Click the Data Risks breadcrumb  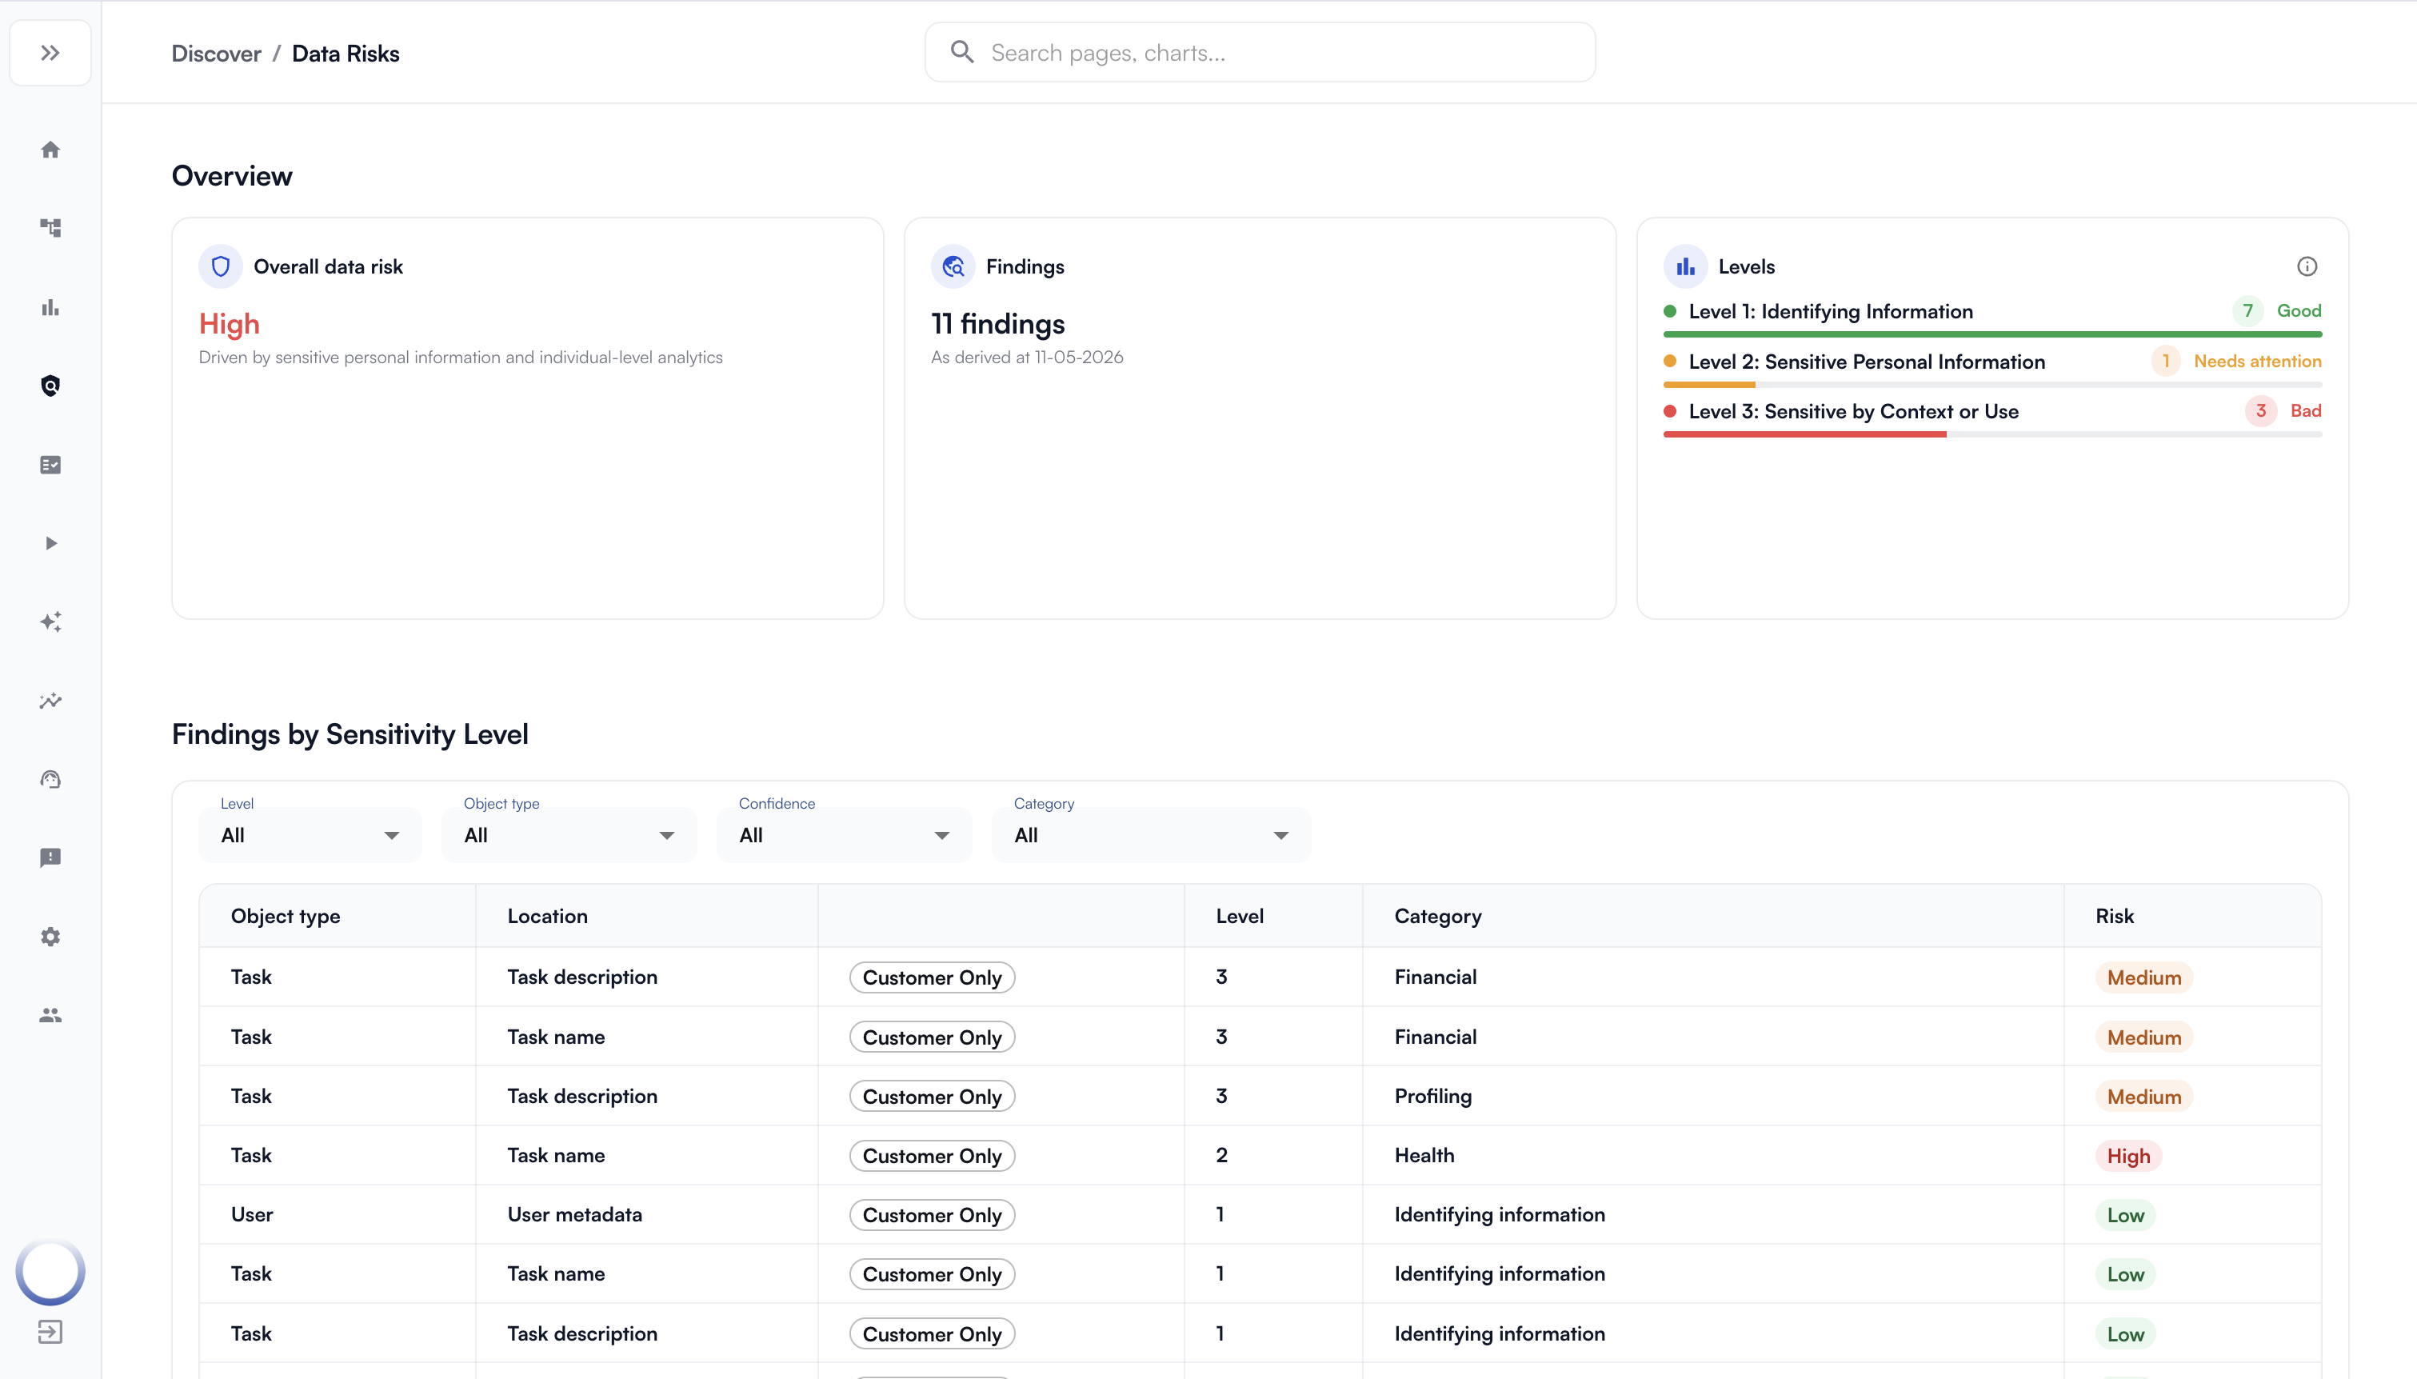tap(346, 54)
